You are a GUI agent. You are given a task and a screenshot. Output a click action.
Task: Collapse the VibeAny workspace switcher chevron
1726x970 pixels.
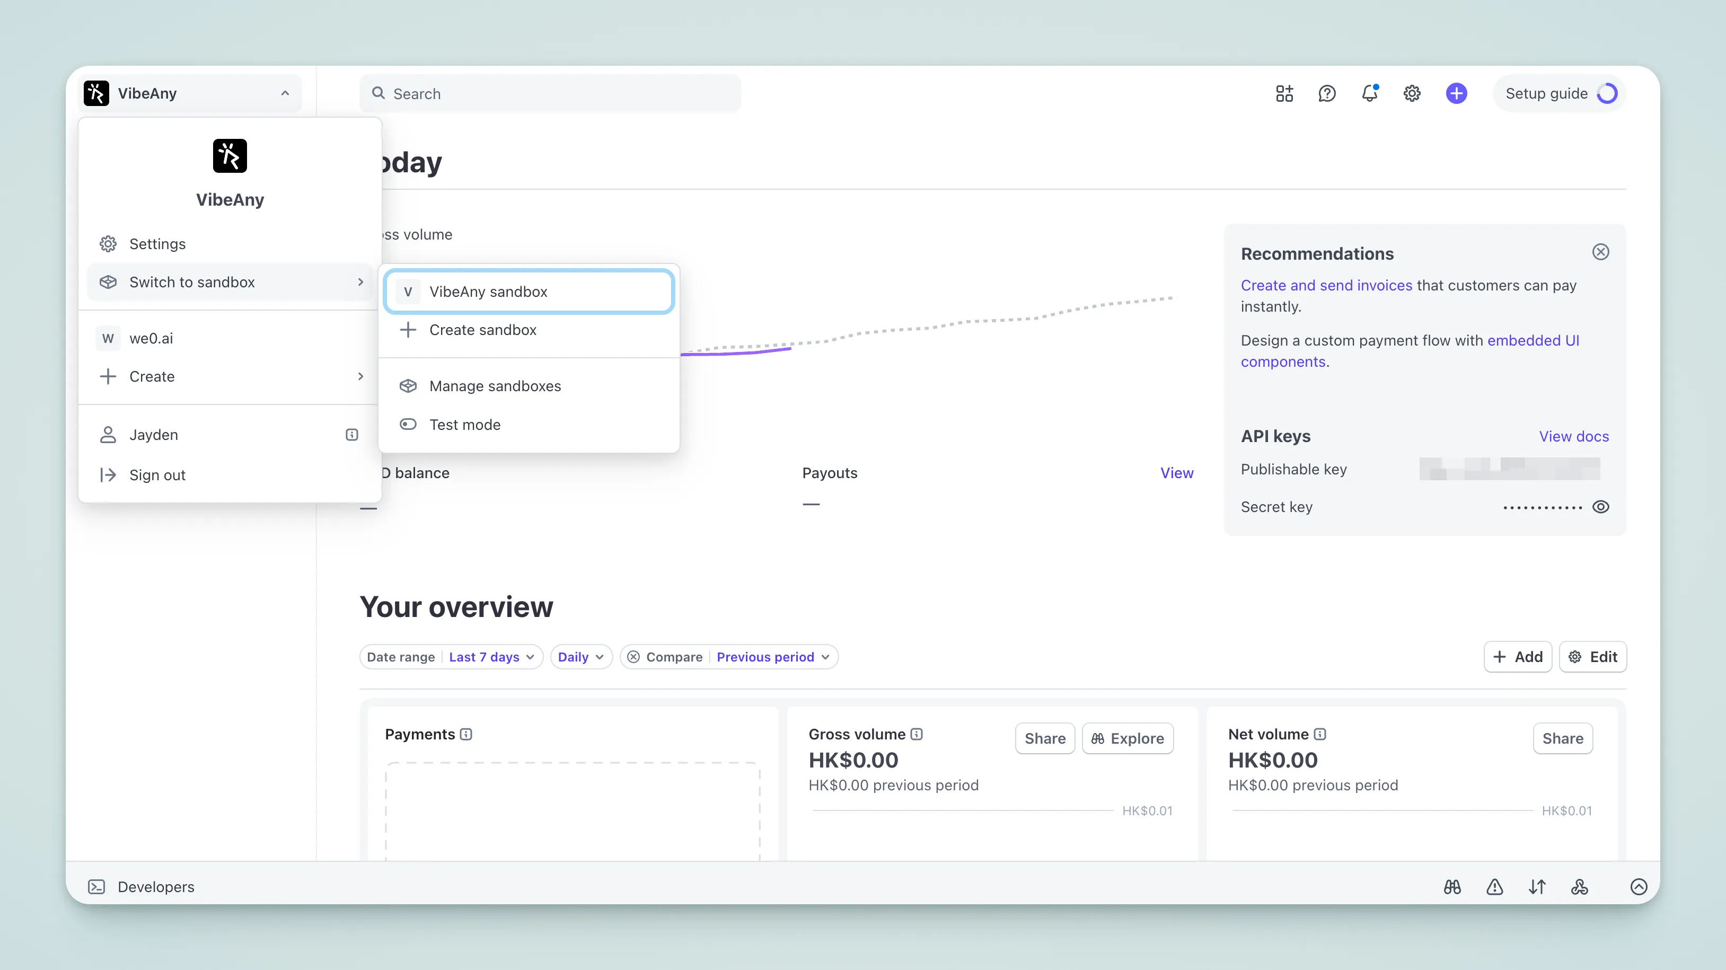tap(285, 93)
